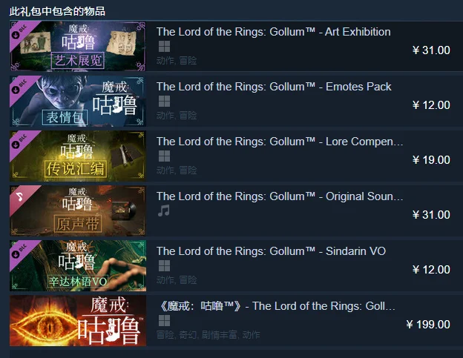
Task: Click soundtrack badge on Original Soundtrack thumbnail
Action: pyautogui.click(x=21, y=197)
